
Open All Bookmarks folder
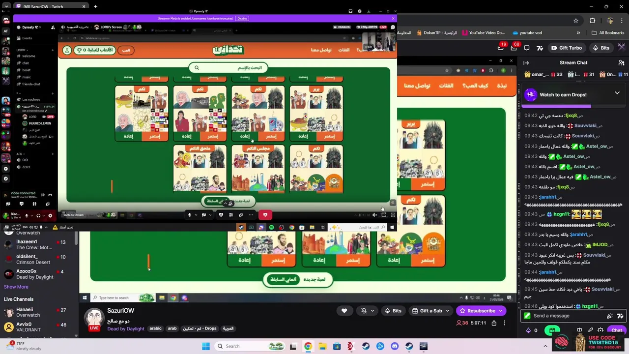tap(608, 33)
